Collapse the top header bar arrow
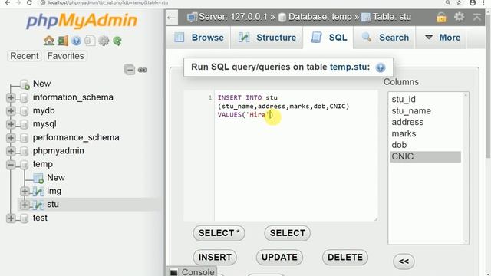This screenshot has width=491, height=276. point(477,17)
